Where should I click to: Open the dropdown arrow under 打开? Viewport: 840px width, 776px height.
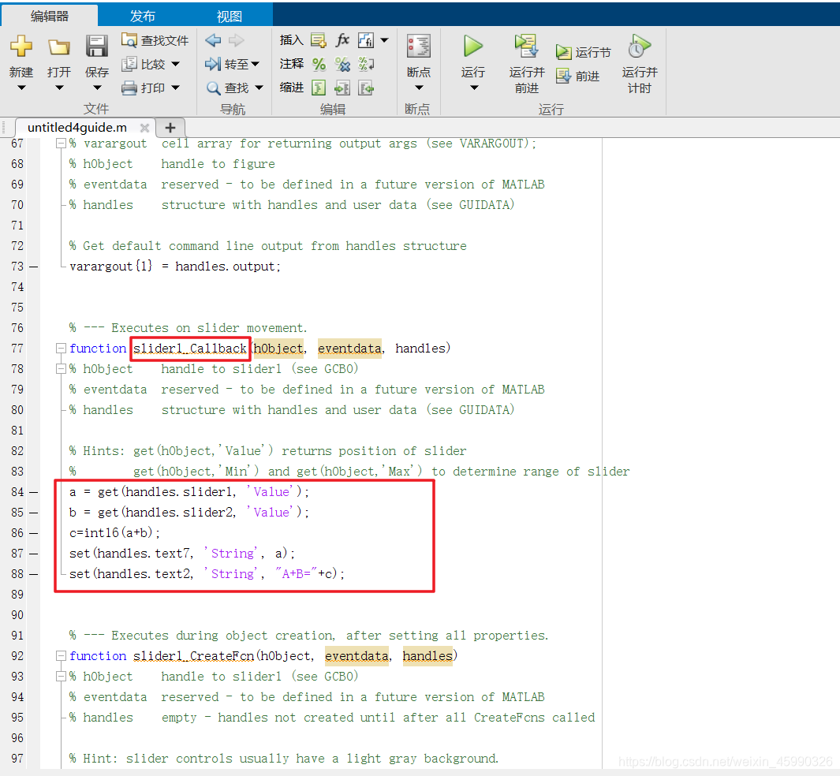point(59,88)
